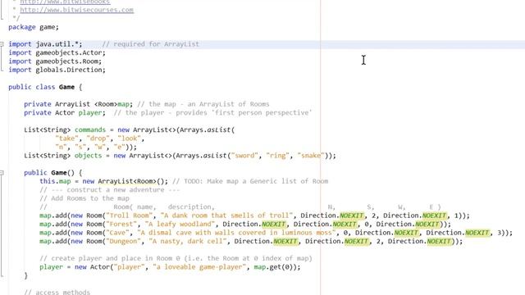Click 'map.get(0)' in the Actor constructor call

click(x=273, y=267)
